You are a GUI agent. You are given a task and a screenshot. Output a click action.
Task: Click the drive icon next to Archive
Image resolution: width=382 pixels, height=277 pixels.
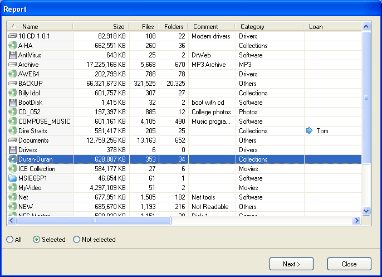pyautogui.click(x=13, y=65)
